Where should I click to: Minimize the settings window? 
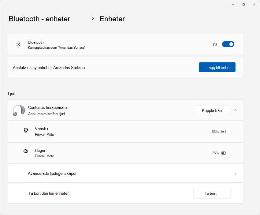(x=233, y=5)
